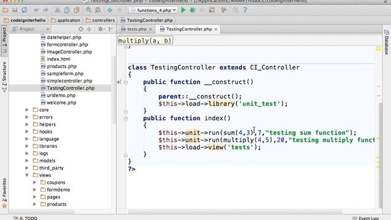Click the Replace icon in toolbar

pos(98,10)
